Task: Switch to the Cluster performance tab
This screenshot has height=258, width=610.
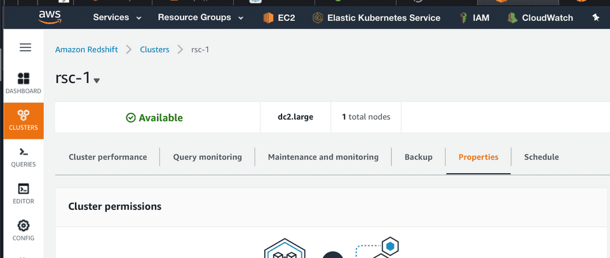Action: click(x=107, y=157)
